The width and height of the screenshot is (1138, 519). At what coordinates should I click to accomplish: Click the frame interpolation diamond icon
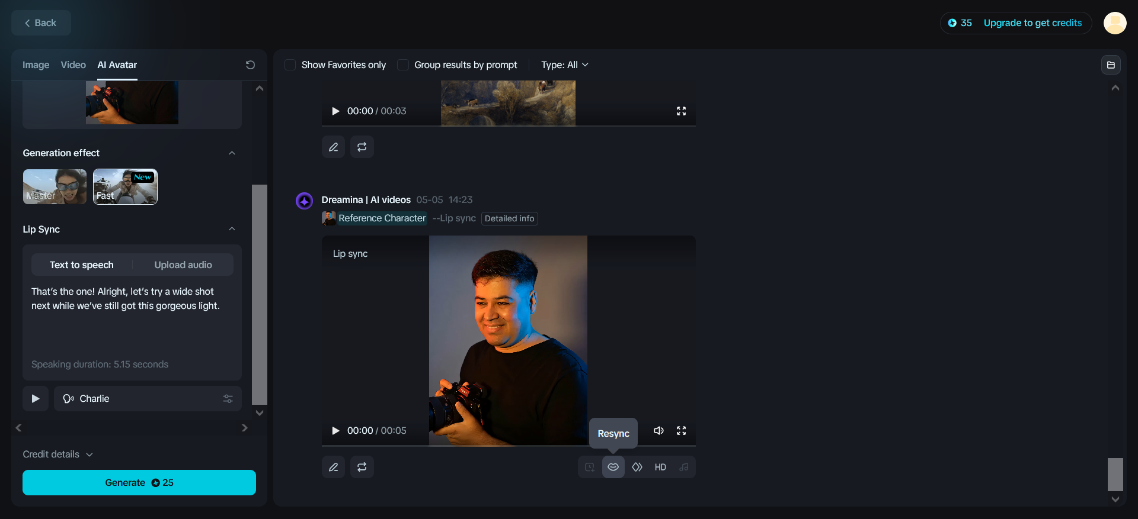[637, 467]
